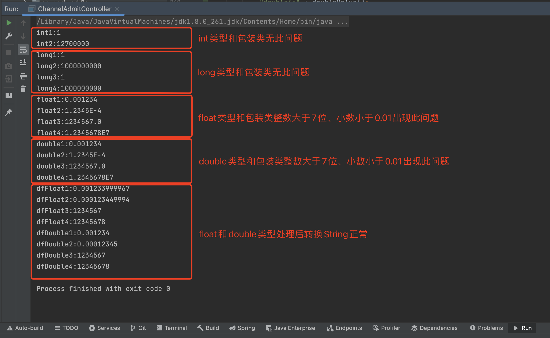Rerun ChannelAdmitController with the green play icon
The width and height of the screenshot is (550, 338).
pyautogui.click(x=9, y=23)
